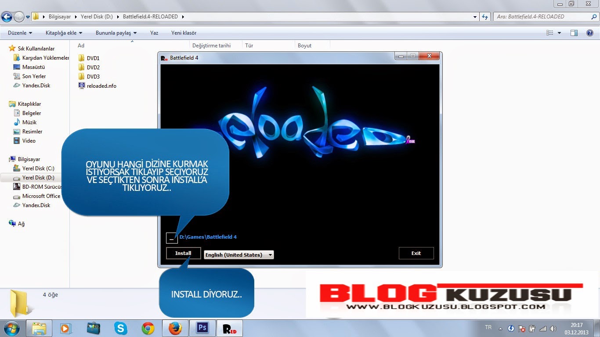Viewport: 600px width, 337px height.
Task: Select Bilgisayar in navigation pane
Action: (24, 159)
